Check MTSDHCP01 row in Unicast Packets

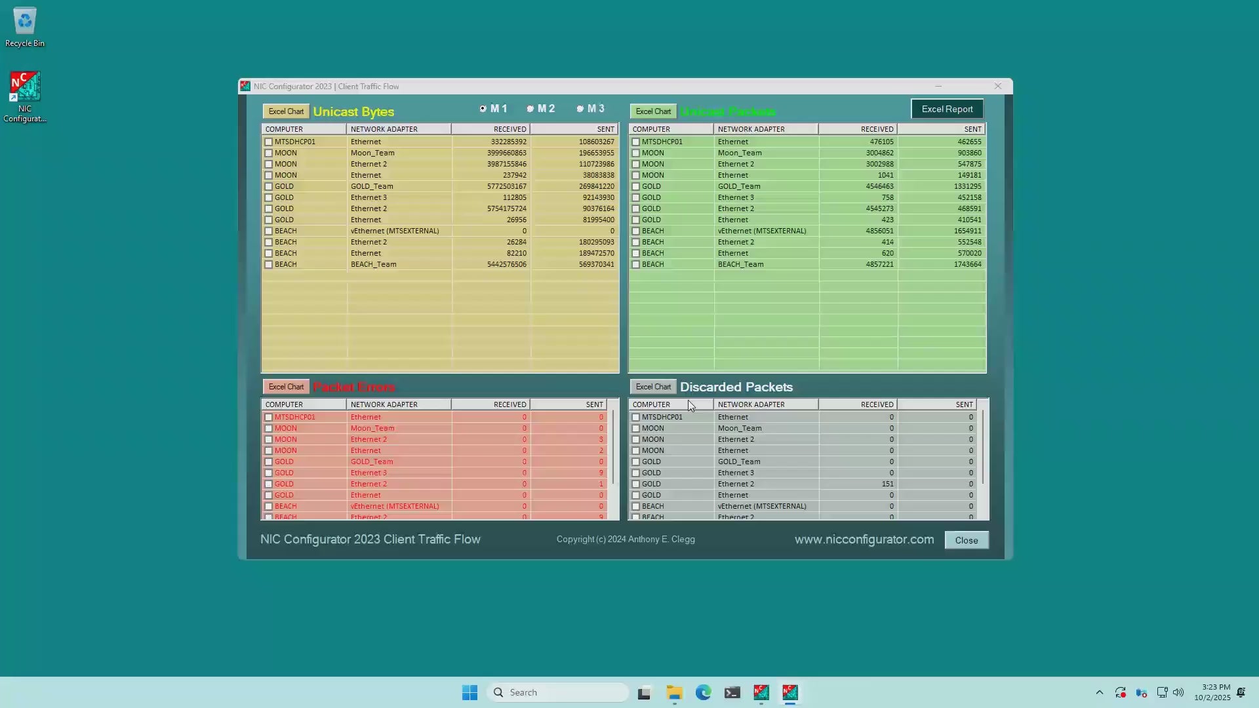click(x=635, y=142)
